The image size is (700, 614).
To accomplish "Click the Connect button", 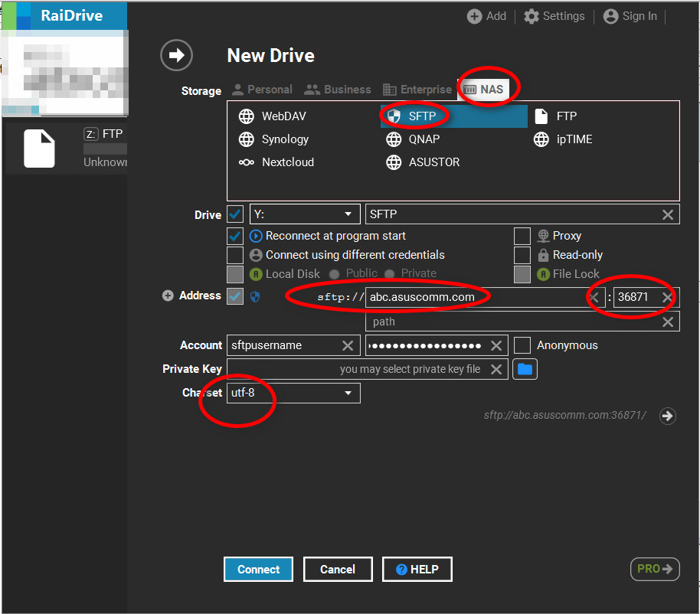I will tap(258, 570).
